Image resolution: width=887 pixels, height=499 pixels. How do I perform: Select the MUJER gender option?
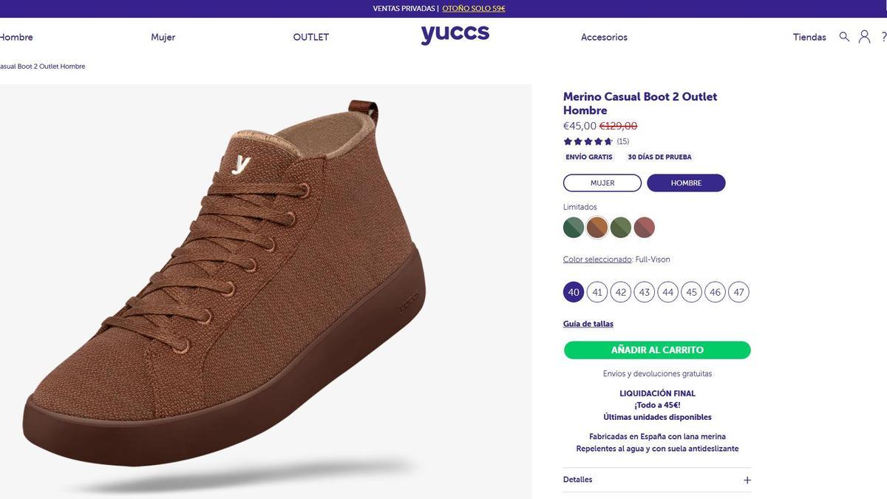[602, 181]
